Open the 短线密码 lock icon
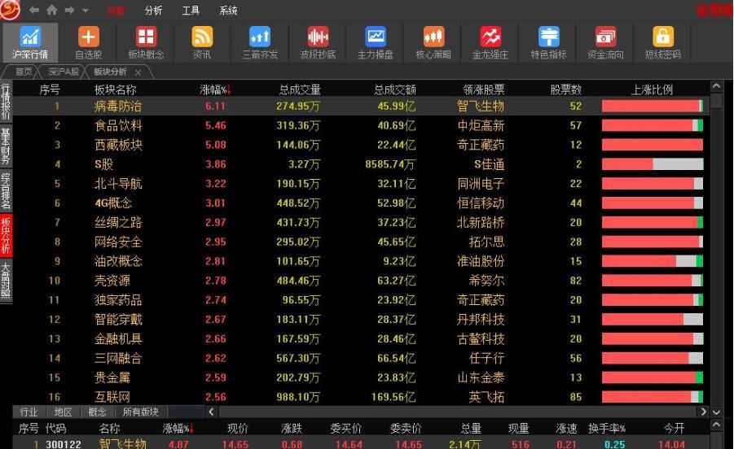 click(663, 42)
